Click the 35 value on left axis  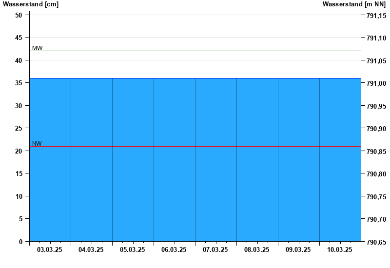[x=19, y=83]
